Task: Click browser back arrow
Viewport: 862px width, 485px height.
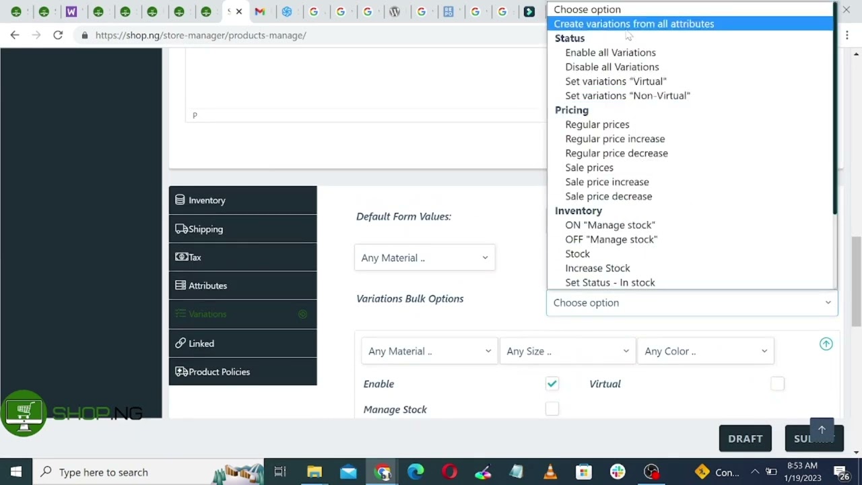Action: click(x=15, y=35)
